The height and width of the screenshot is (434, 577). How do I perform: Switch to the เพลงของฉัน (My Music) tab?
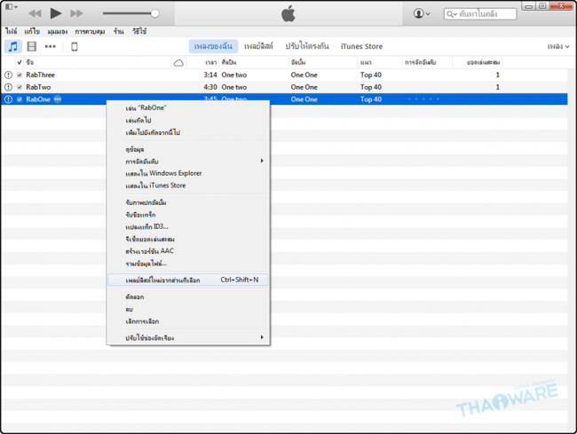pos(213,46)
